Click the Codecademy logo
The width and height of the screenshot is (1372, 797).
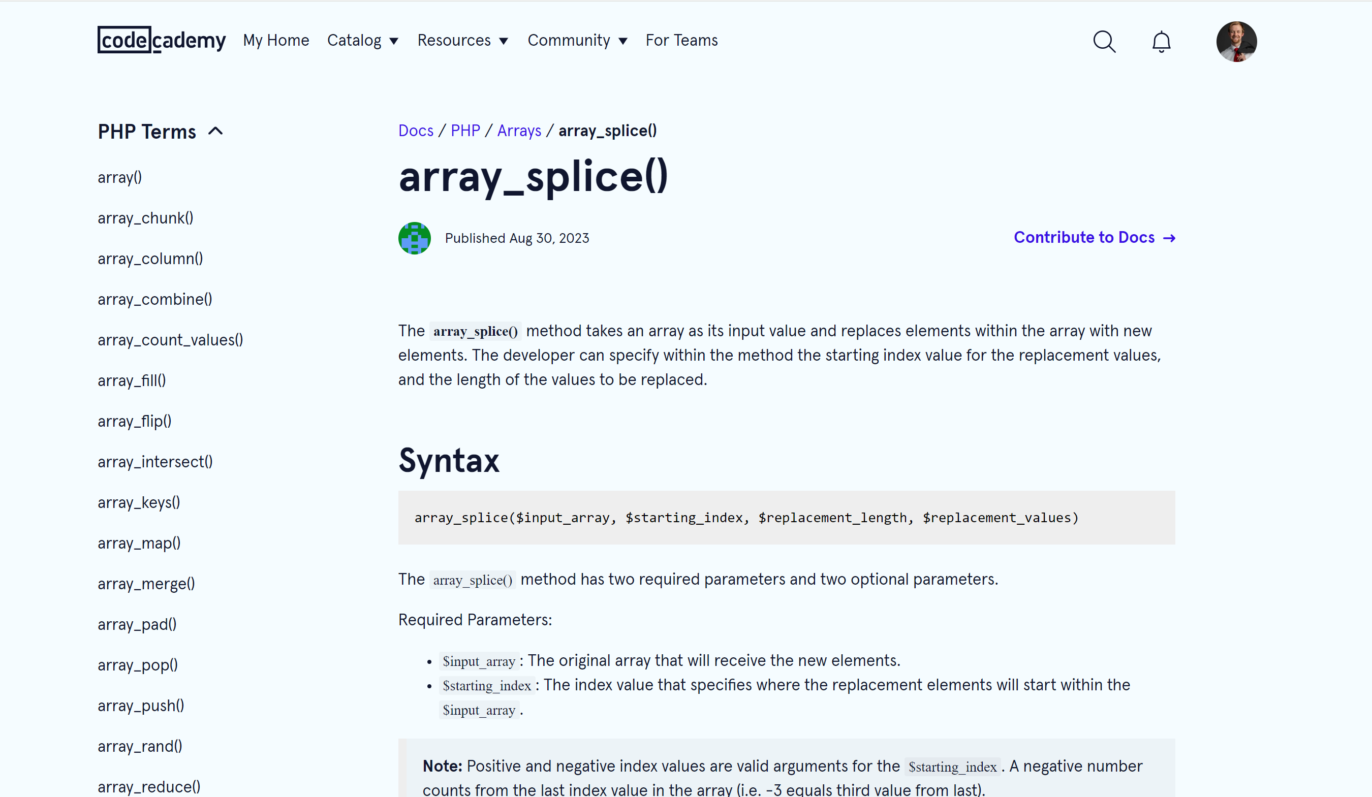[161, 40]
